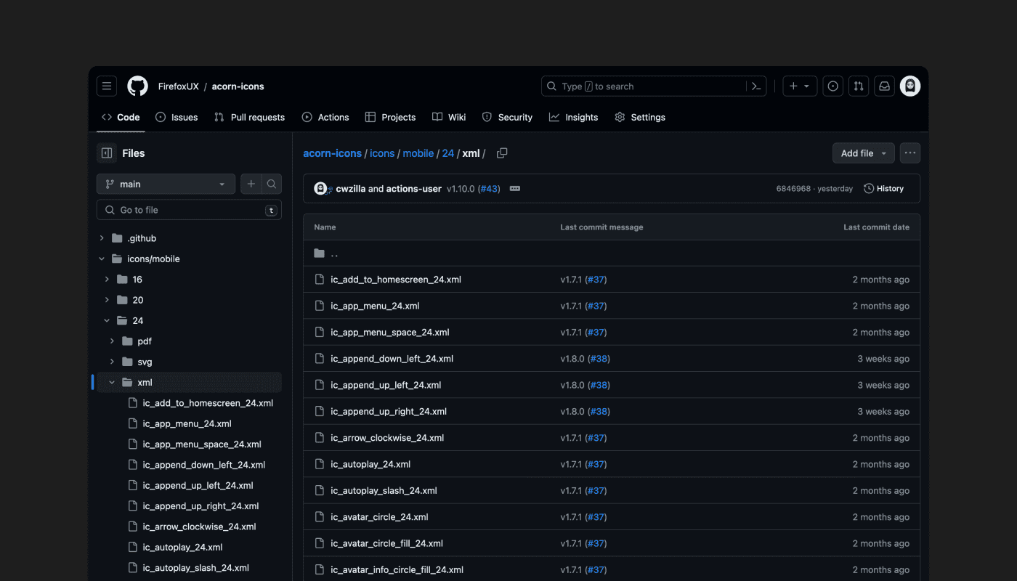
Task: Focus the Type / to search field
Action: click(654, 86)
